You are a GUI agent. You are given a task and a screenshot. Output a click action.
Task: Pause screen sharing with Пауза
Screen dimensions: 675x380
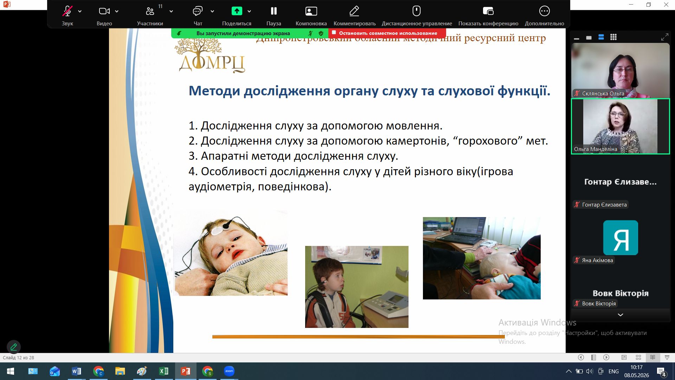274,15
